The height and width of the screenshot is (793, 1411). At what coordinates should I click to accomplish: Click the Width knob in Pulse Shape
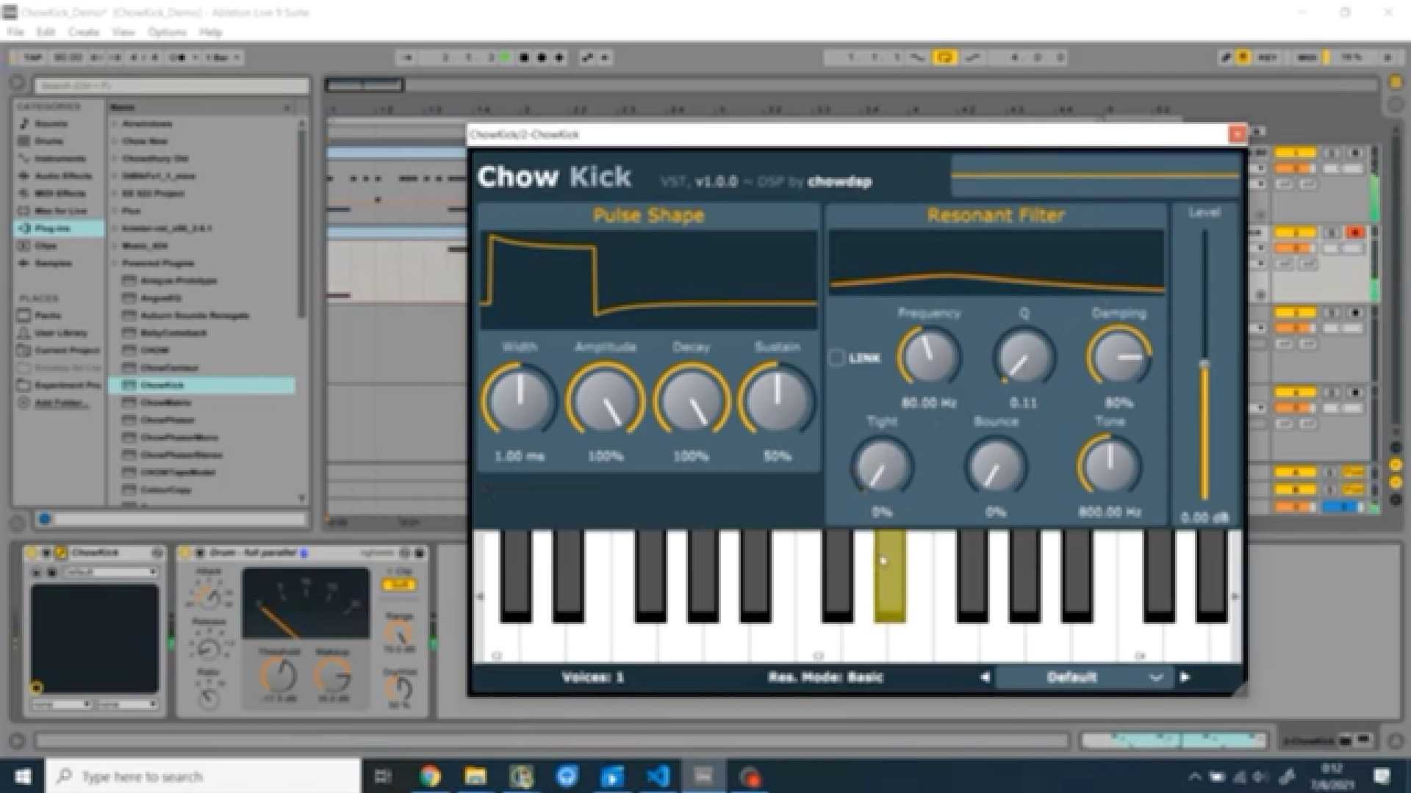520,401
